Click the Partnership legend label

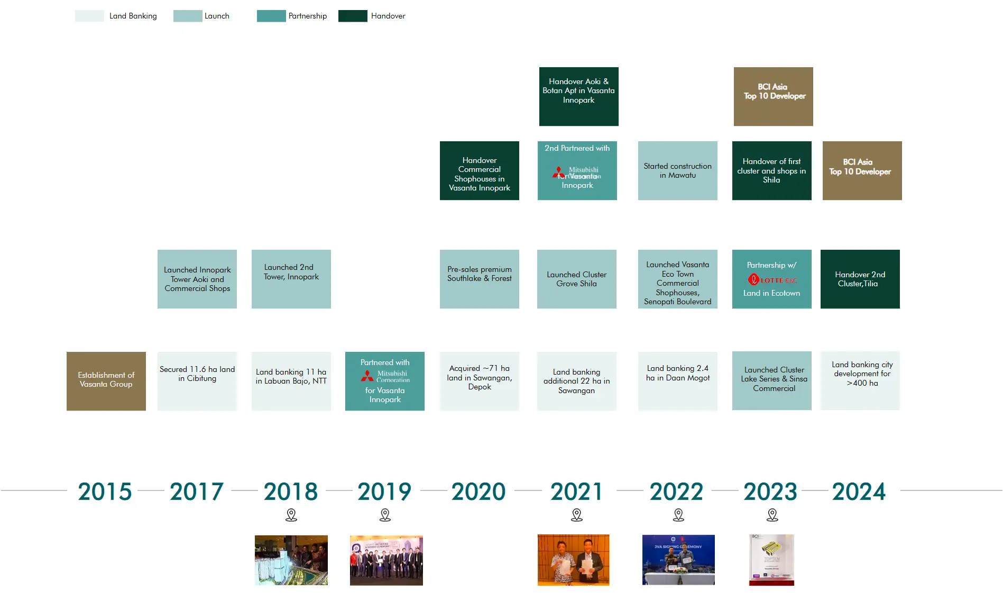(x=308, y=16)
